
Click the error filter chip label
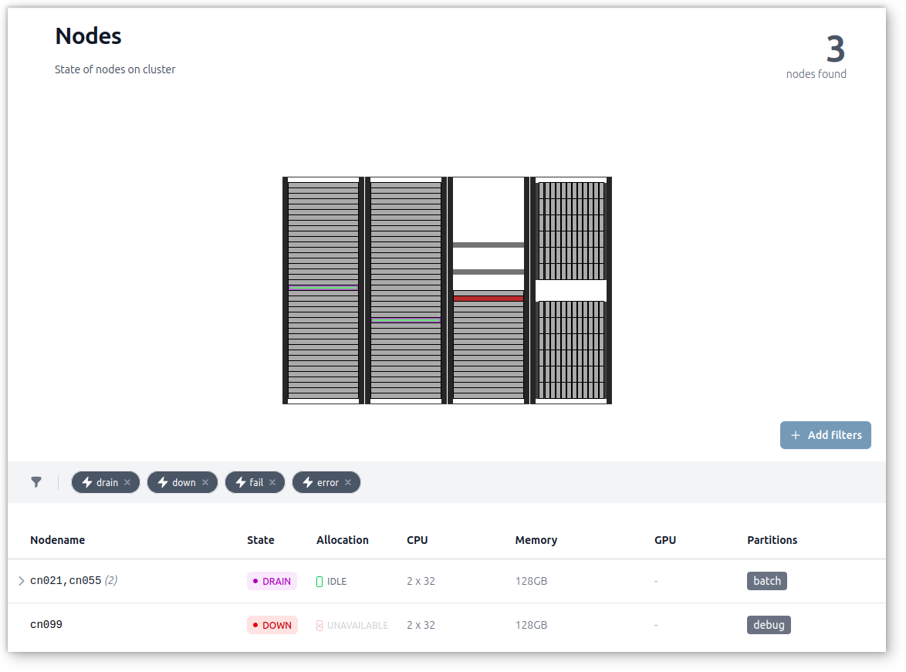click(x=328, y=482)
